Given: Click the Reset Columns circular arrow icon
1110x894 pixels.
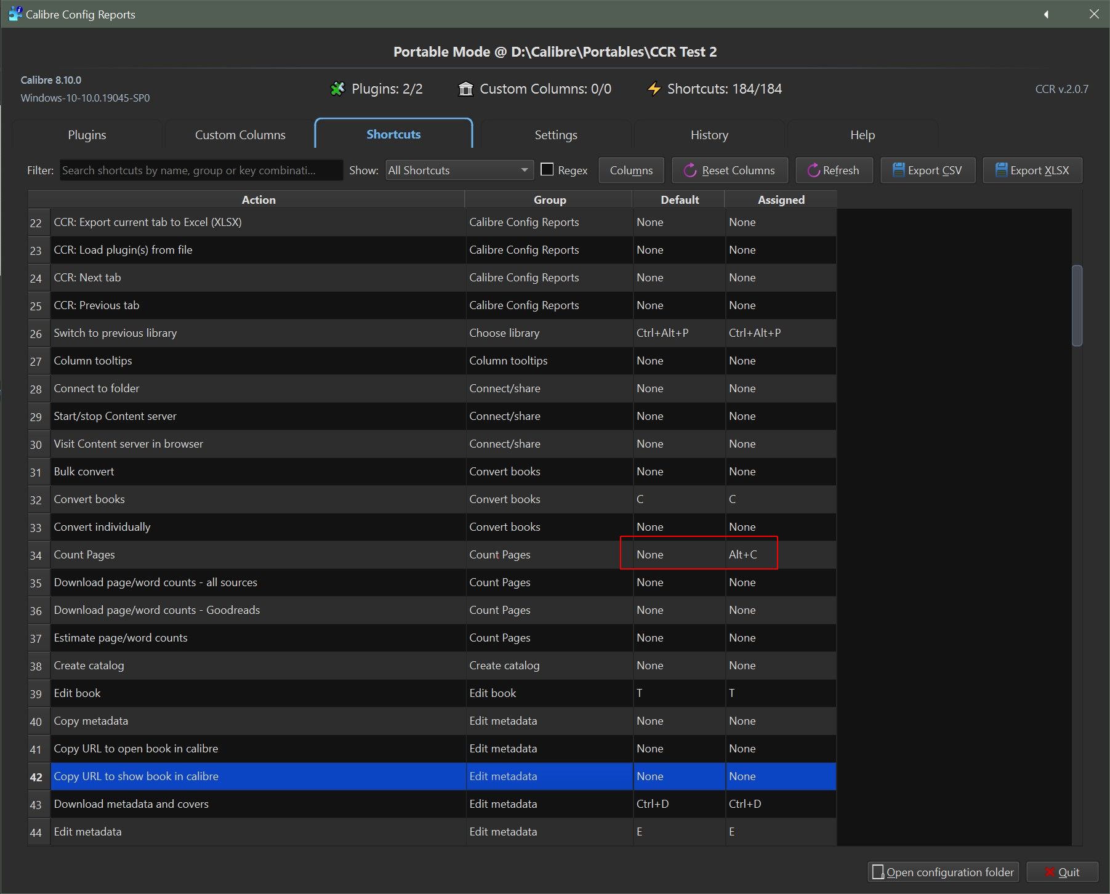Looking at the screenshot, I should click(x=690, y=171).
